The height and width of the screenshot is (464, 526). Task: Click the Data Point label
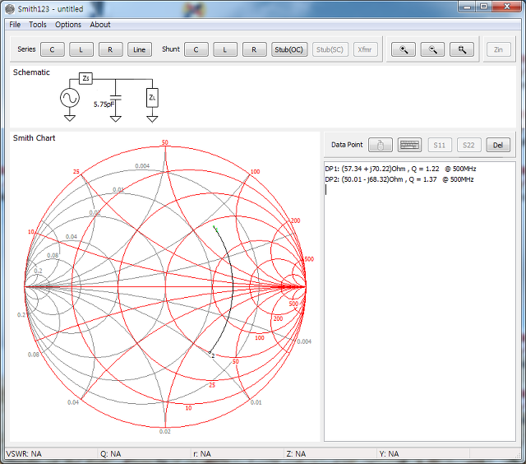click(347, 145)
